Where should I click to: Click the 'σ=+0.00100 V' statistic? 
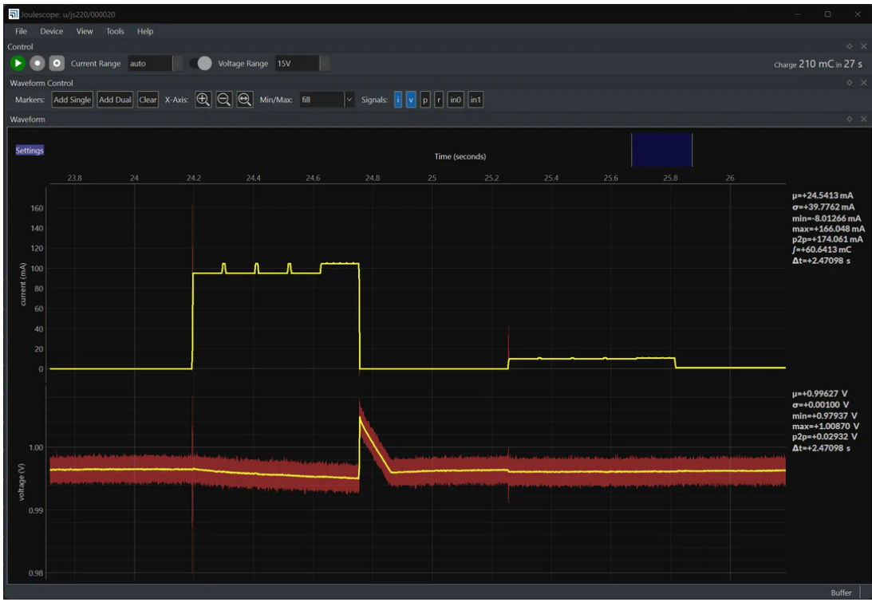pos(820,405)
